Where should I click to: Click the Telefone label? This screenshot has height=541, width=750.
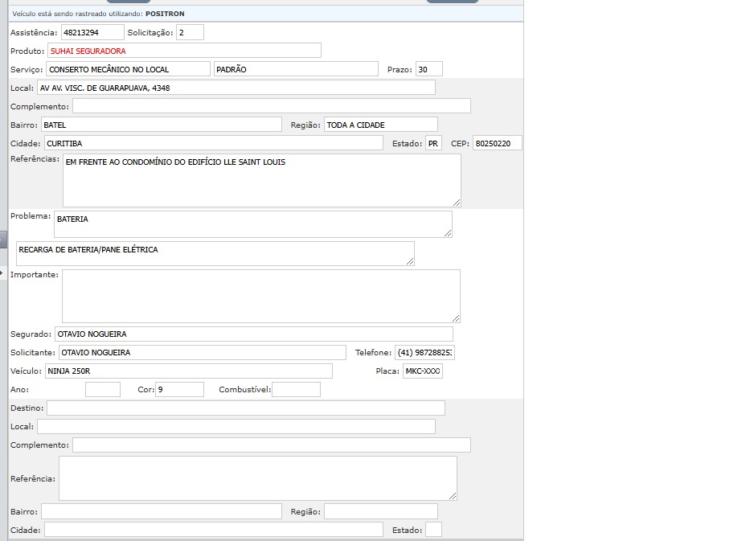373,353
